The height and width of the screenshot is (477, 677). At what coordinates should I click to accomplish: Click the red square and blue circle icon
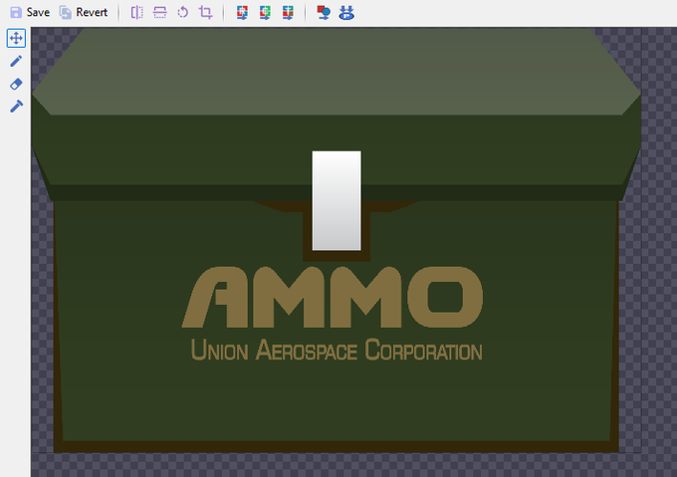point(324,13)
